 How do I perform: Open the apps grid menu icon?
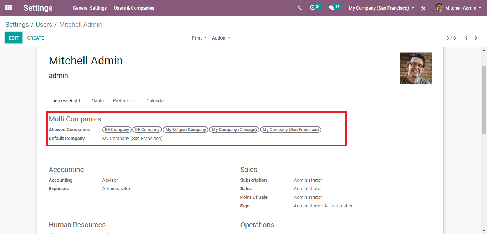point(9,8)
